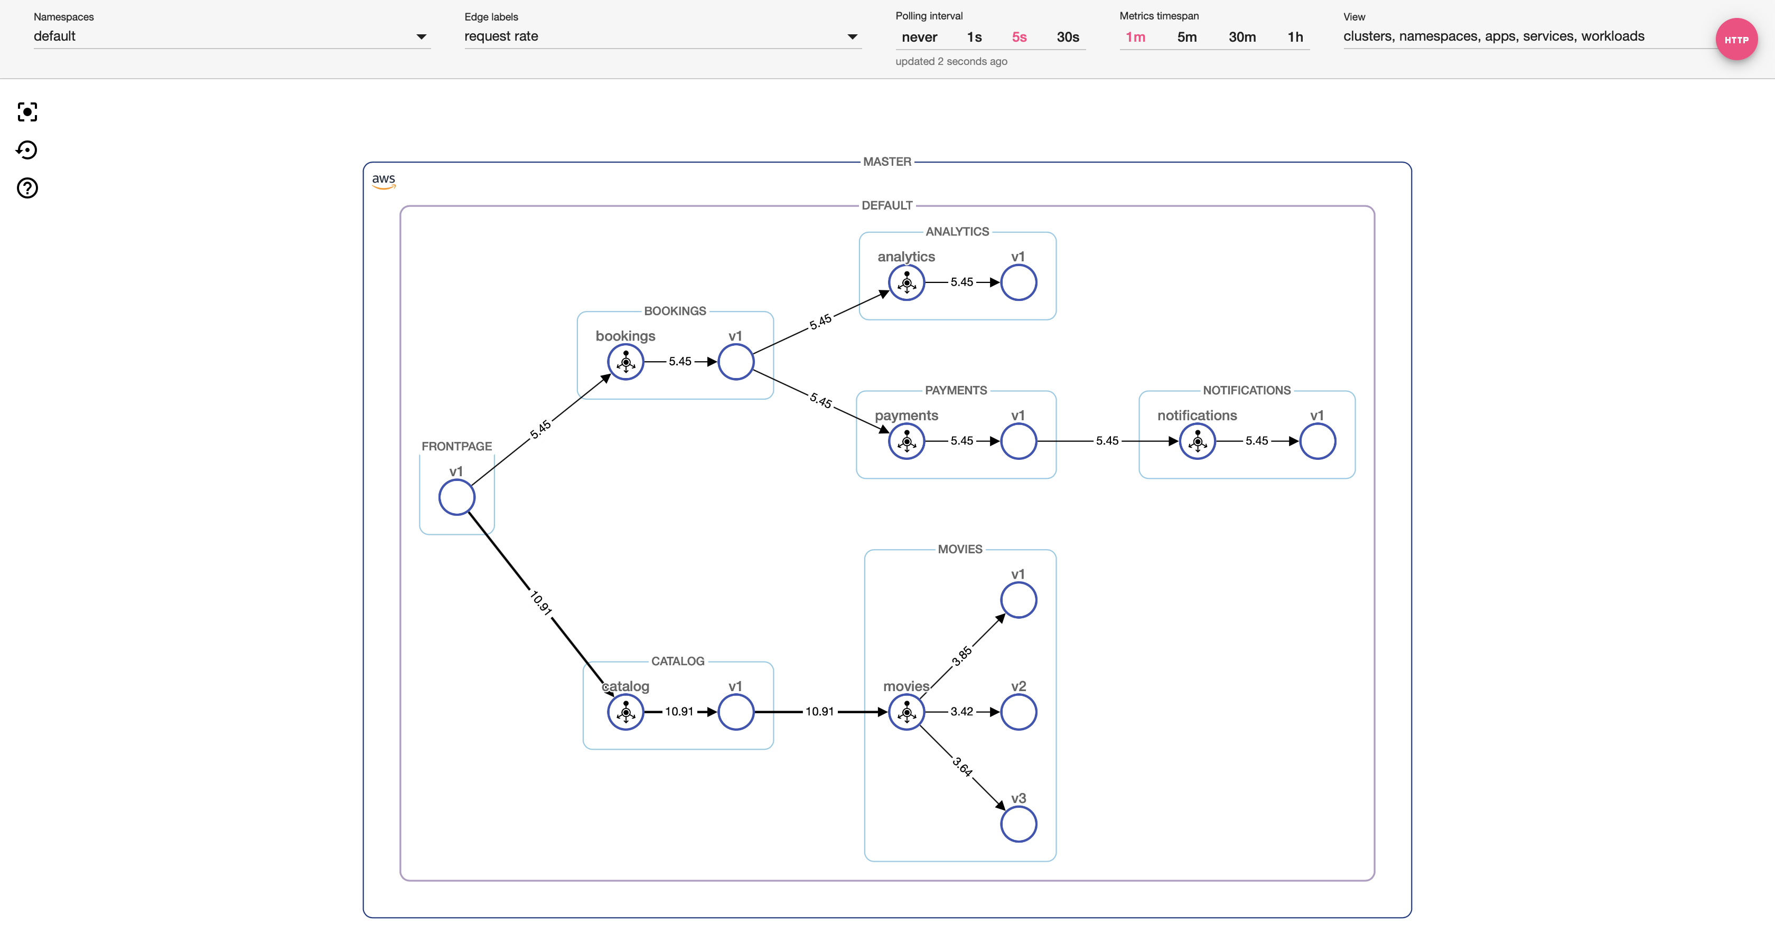
Task: Click the 10.91 edge label from frontpage
Action: (541, 603)
